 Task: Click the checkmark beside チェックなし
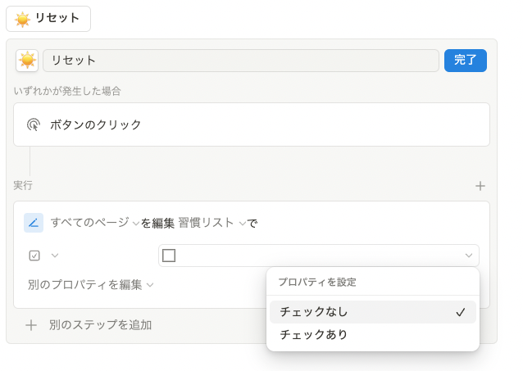461,312
